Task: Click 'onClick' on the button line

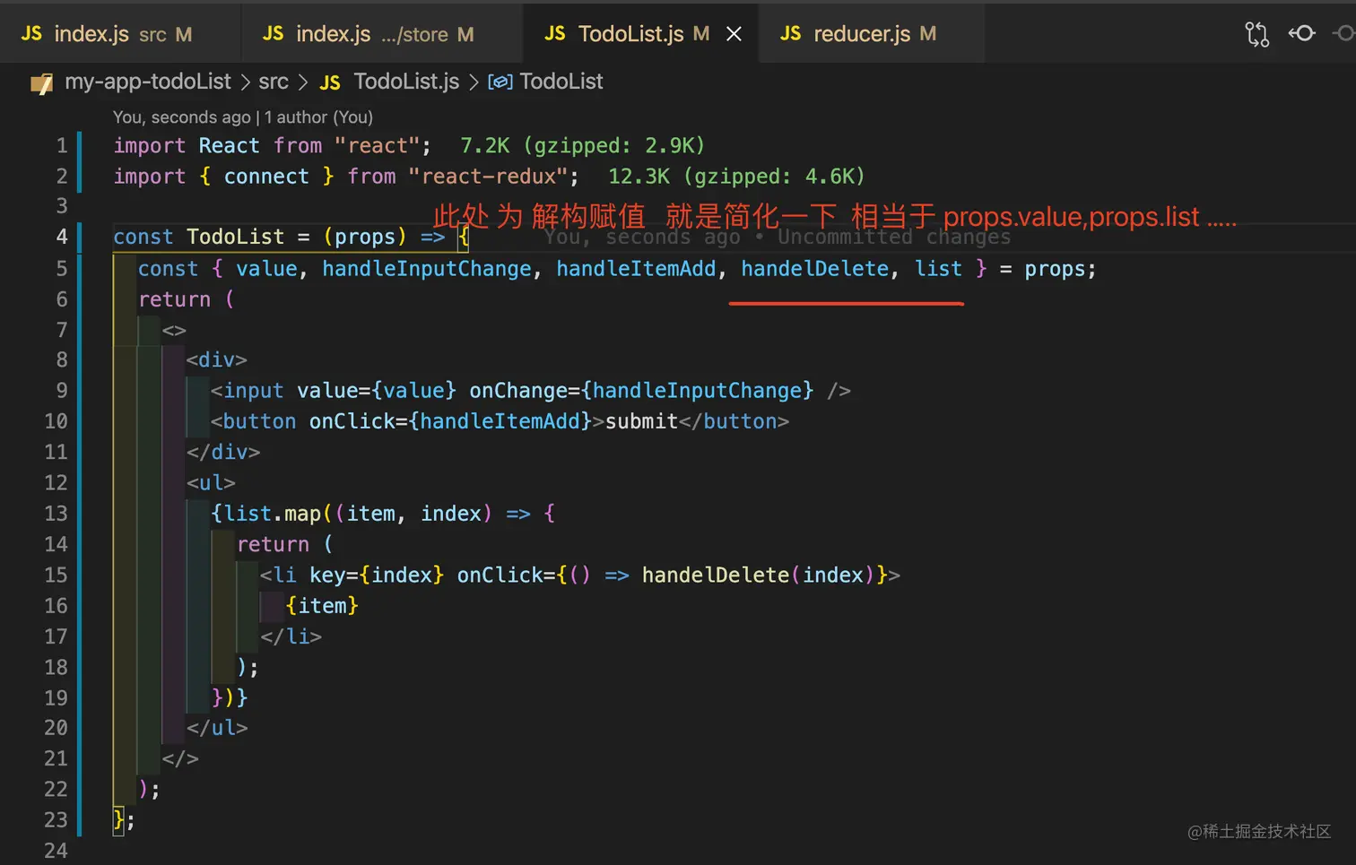Action: coord(352,421)
